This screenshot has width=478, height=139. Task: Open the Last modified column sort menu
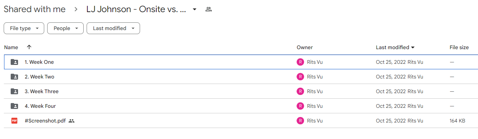395,47
